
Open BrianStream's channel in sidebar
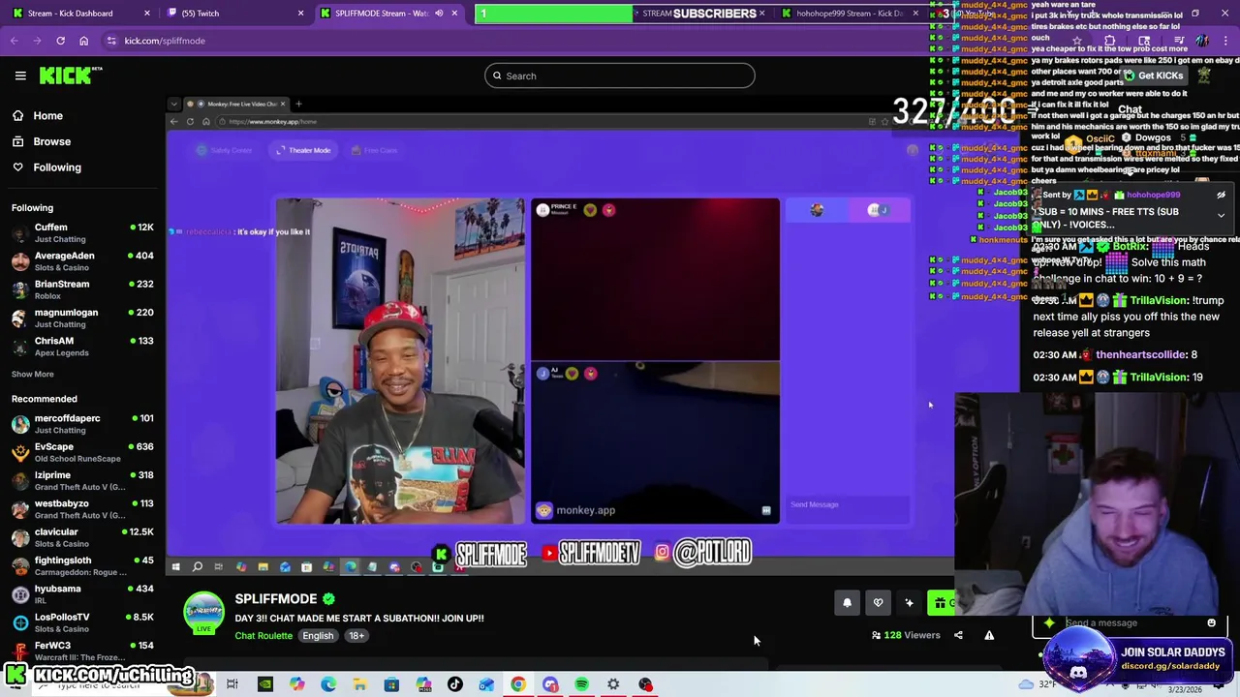82,289
